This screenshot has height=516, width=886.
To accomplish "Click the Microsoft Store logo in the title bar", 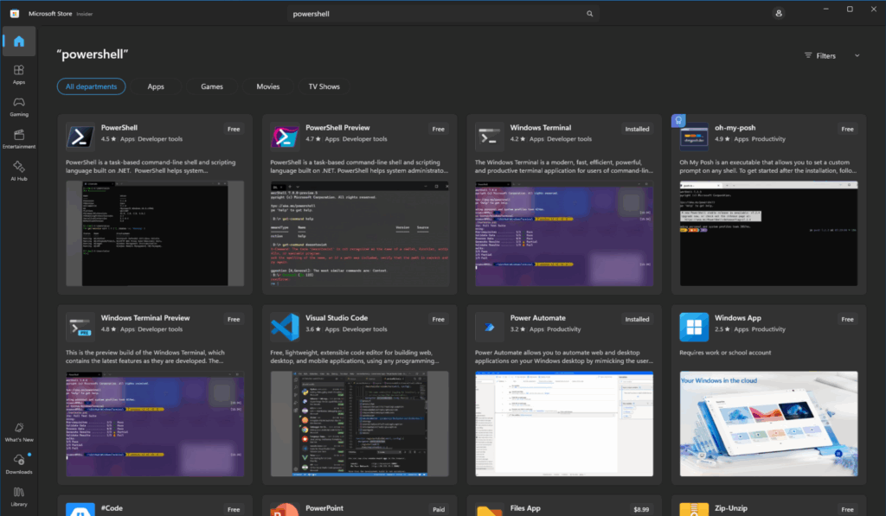I will 14,14.
